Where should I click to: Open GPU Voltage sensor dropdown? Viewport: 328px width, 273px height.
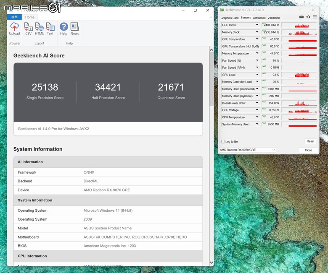257,110
